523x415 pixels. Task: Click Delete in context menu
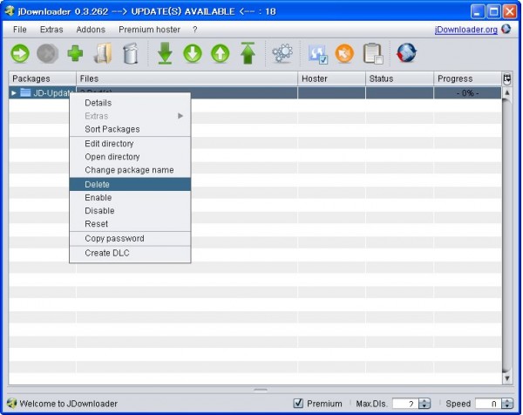point(130,184)
